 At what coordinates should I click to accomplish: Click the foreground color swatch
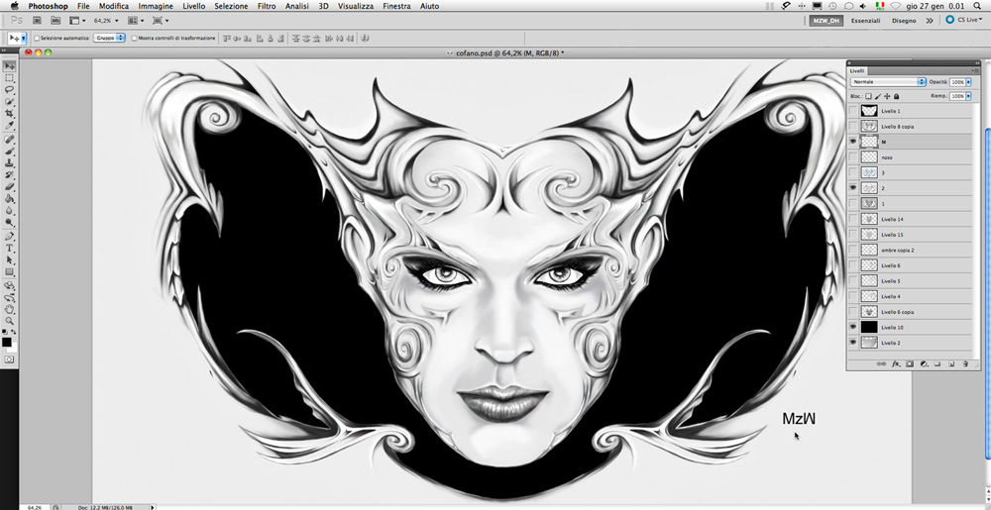pyautogui.click(x=7, y=342)
